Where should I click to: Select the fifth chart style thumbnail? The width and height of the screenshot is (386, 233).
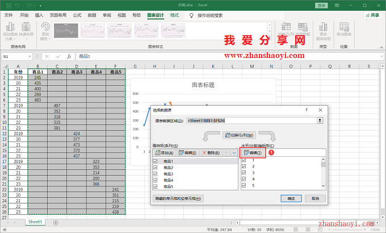point(173,31)
